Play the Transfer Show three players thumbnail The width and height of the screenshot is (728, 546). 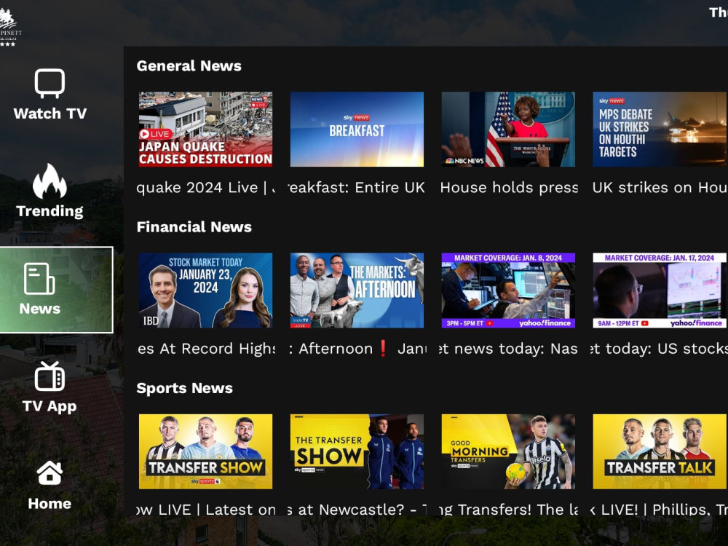point(206,451)
